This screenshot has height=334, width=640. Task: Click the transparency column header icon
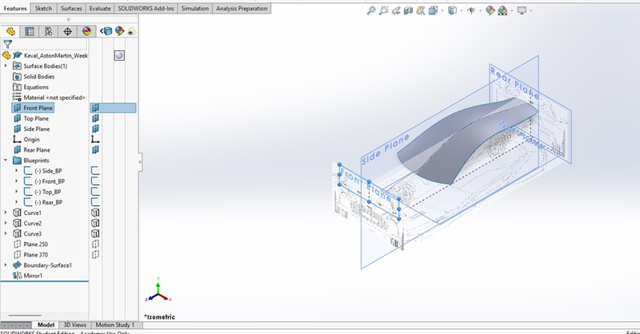(131, 31)
